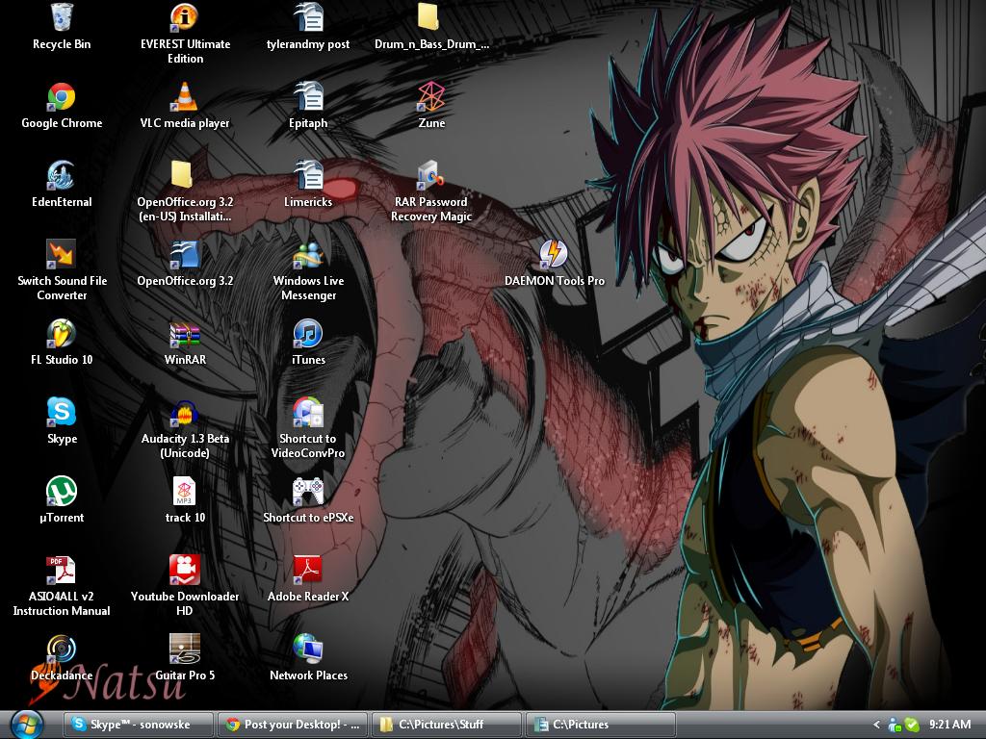Image resolution: width=986 pixels, height=739 pixels.
Task: Click the 9:21 AM taskbar clock
Action: point(949,725)
